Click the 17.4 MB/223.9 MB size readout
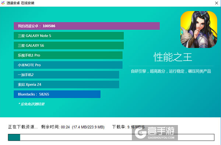This screenshot has height=145, width=221. tap(88, 127)
